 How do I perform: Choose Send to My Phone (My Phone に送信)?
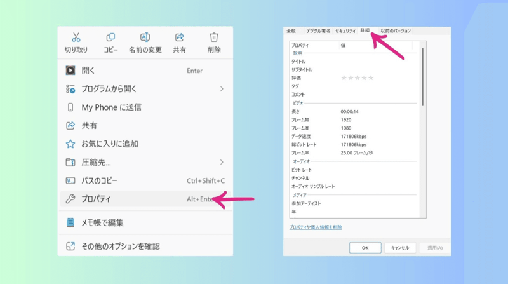click(111, 107)
